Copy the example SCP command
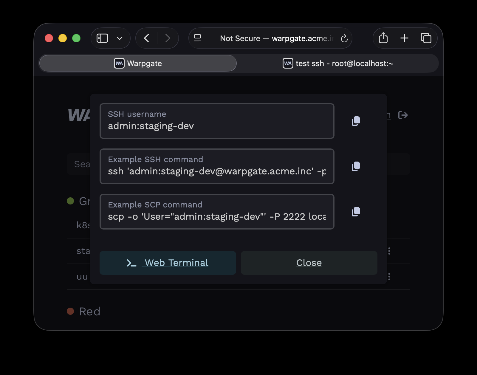This screenshot has width=477, height=375. 356,212
